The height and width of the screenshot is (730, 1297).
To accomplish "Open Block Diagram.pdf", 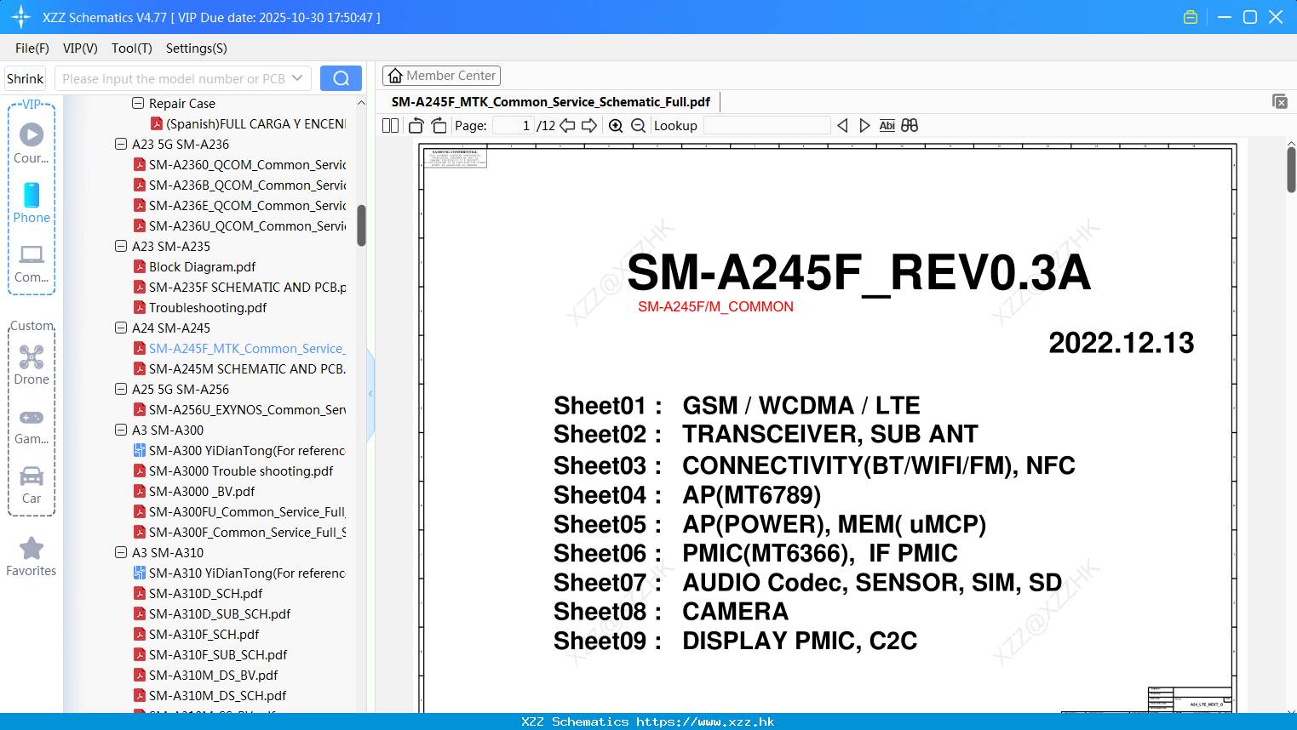I will tap(194, 266).
